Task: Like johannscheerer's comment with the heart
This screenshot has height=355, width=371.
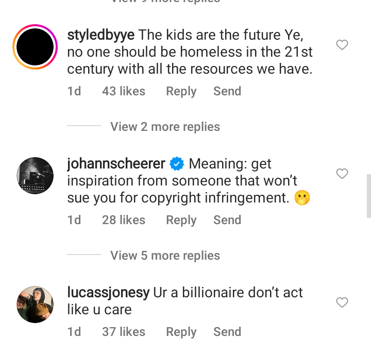Action: [342, 174]
